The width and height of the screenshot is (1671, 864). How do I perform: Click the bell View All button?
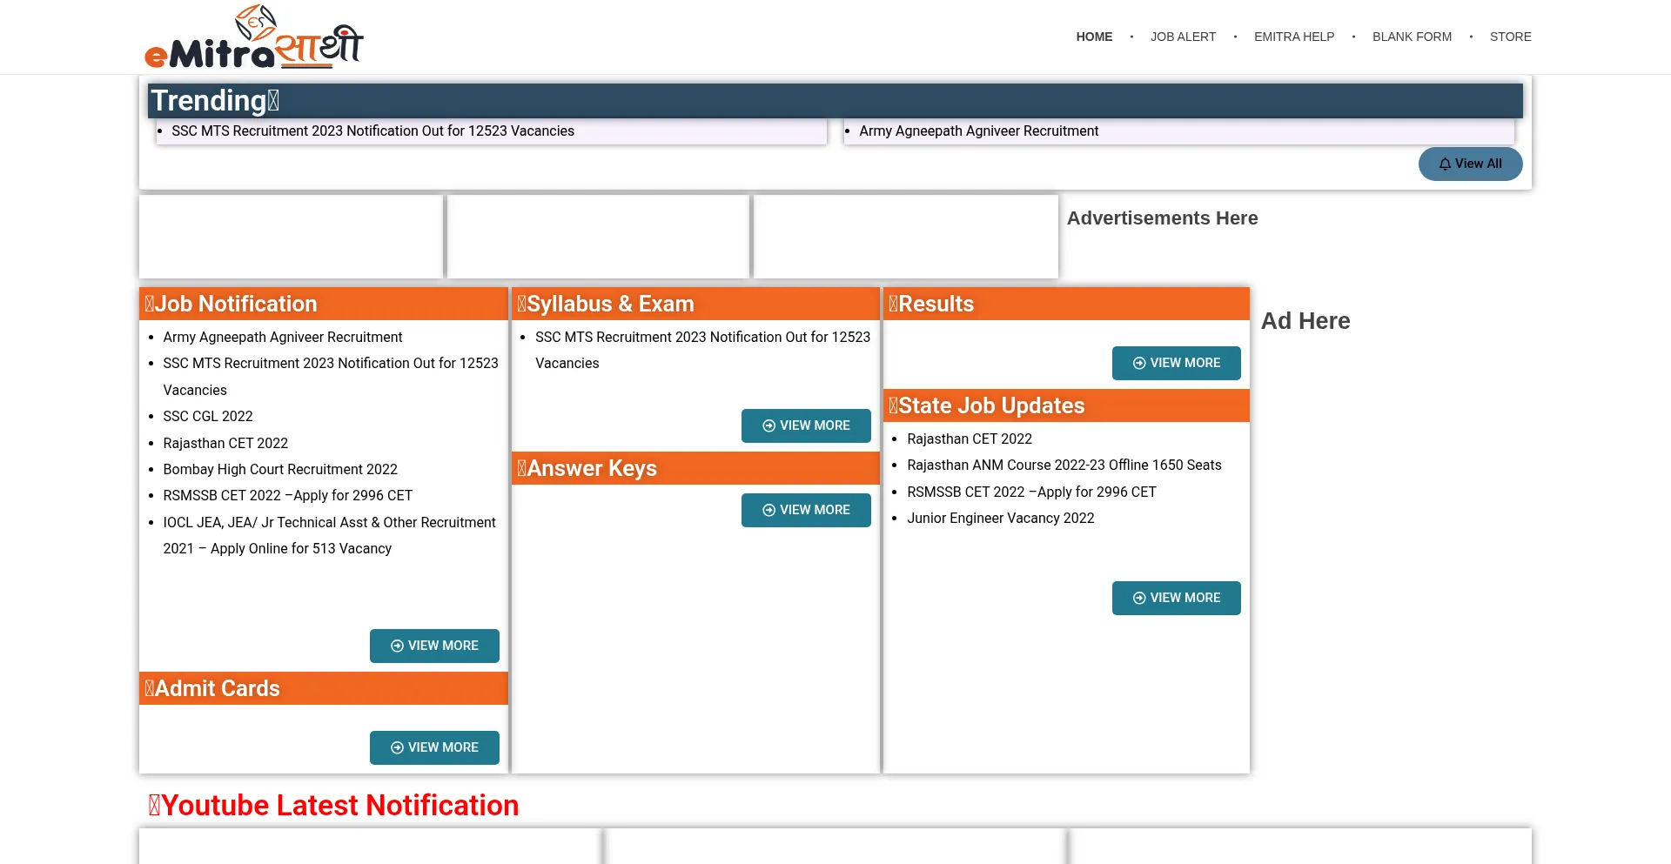coord(1470,164)
